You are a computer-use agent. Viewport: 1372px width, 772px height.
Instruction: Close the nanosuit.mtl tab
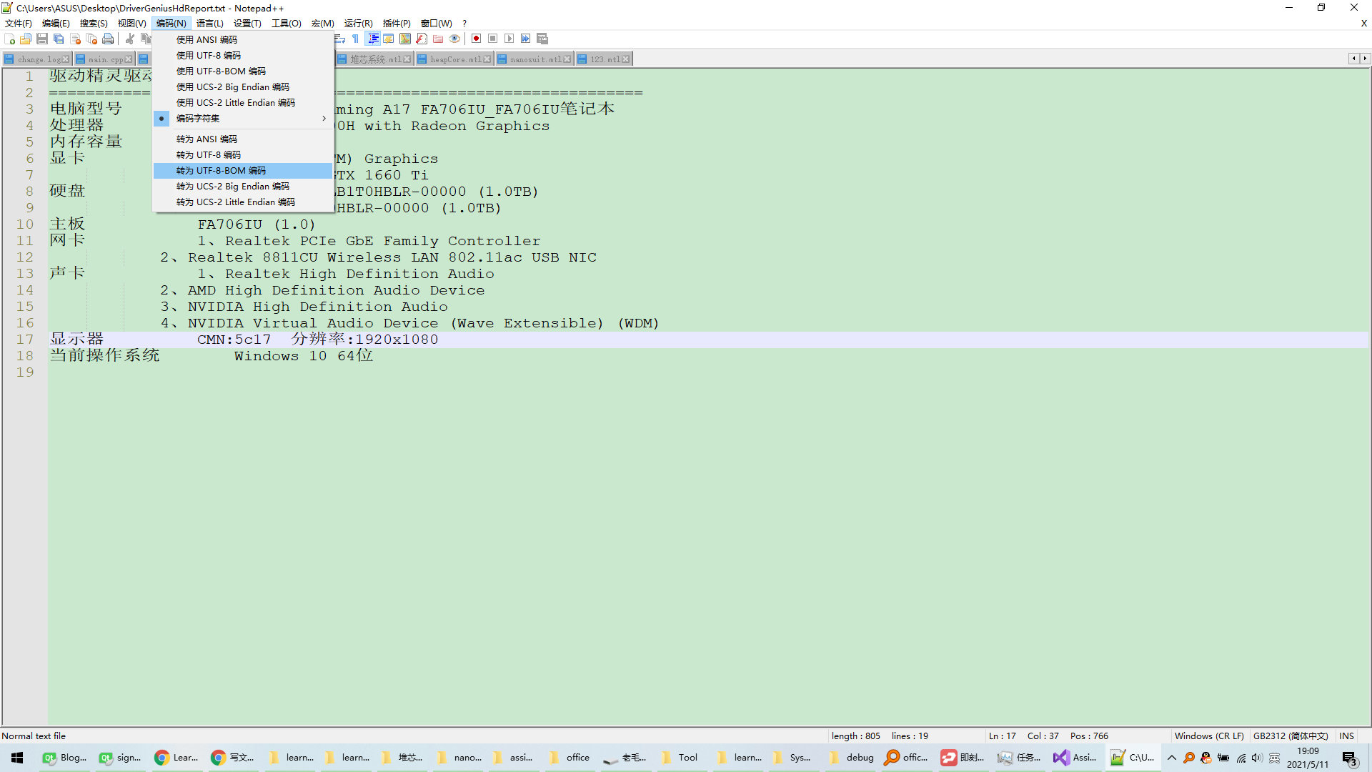pos(567,59)
